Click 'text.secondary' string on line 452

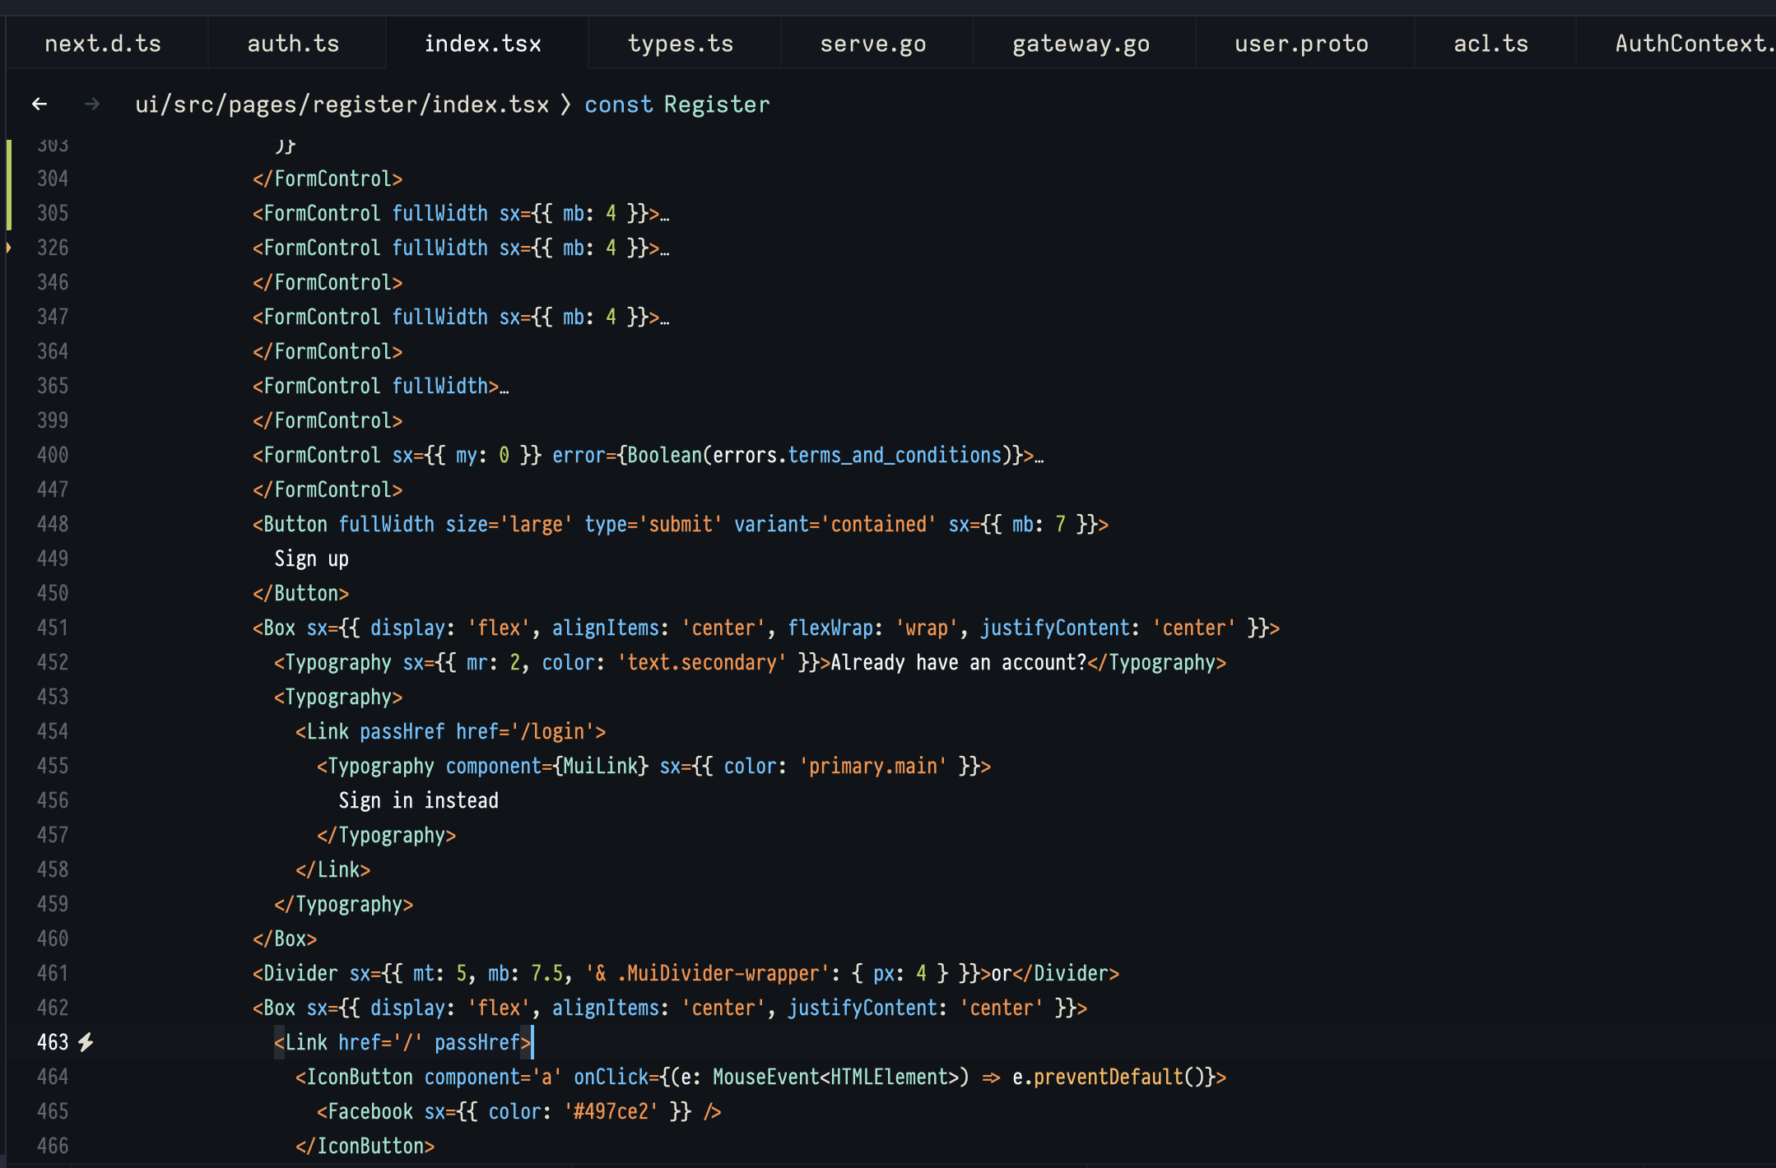point(702,663)
